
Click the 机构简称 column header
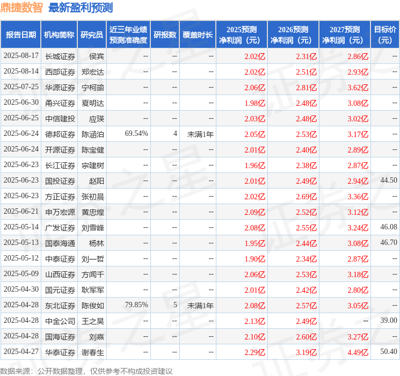coord(59,35)
